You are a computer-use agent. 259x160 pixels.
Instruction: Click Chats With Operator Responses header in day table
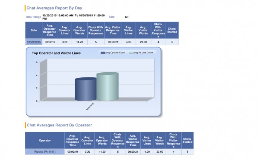(x=96, y=30)
